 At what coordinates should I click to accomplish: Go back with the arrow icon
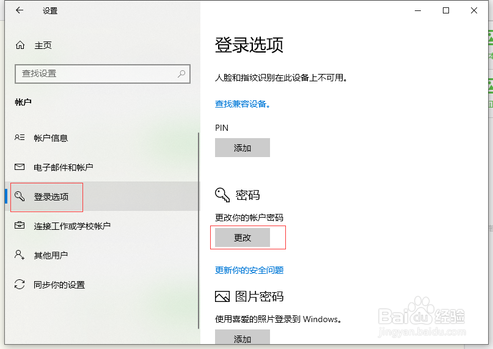tap(20, 10)
